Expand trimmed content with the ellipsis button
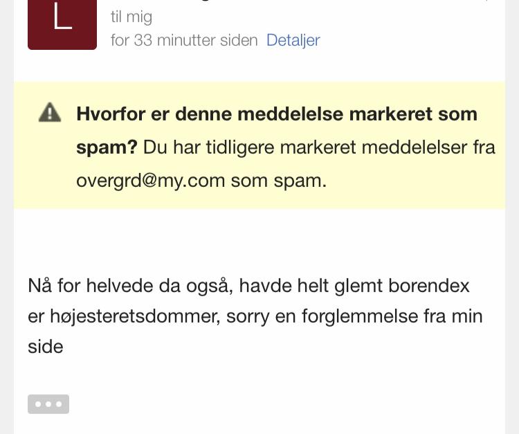This screenshot has width=519, height=434. coord(48,404)
